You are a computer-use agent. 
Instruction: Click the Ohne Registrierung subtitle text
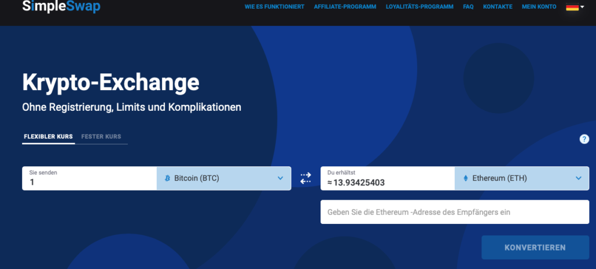[131, 107]
